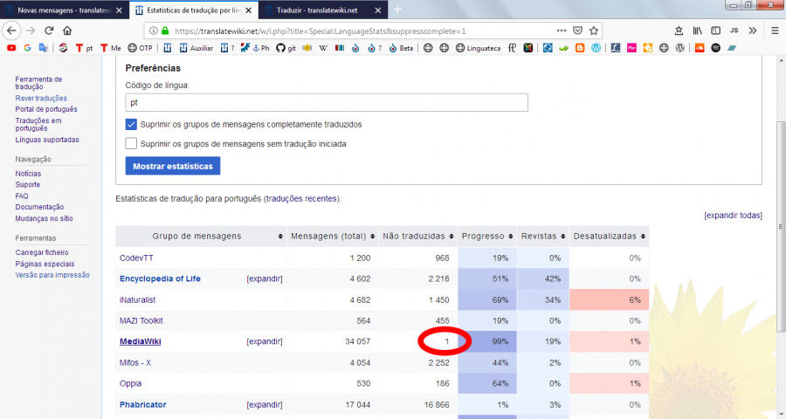The height and width of the screenshot is (419, 786).
Task: Open 'Portal de português' sidebar link
Action: [46, 109]
